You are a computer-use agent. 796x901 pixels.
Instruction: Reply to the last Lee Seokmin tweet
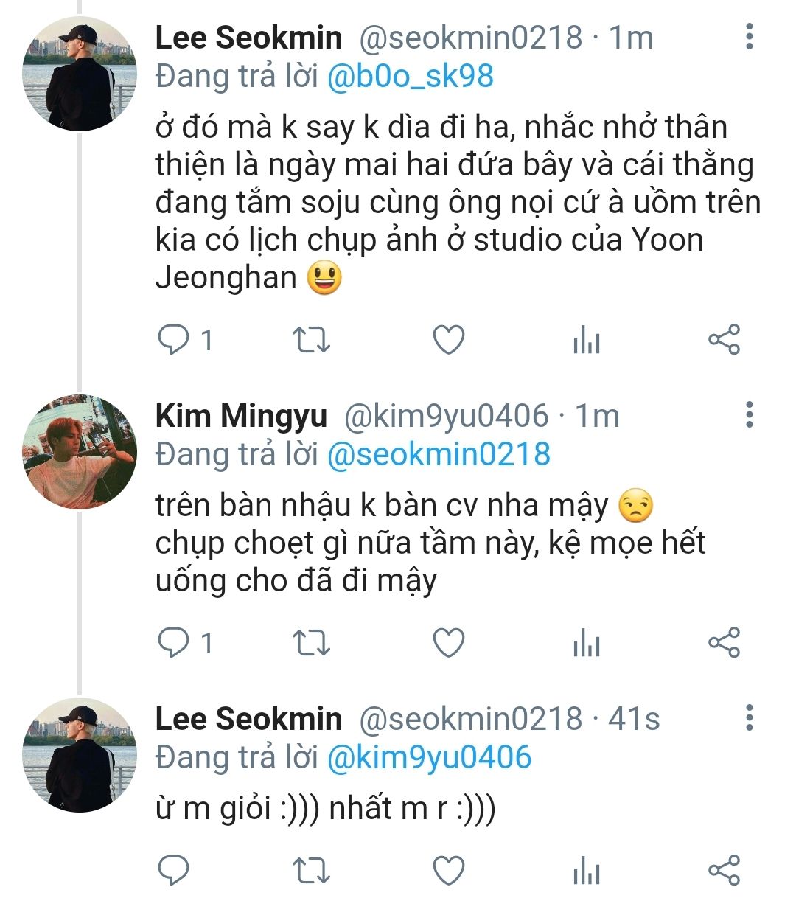[x=175, y=871]
